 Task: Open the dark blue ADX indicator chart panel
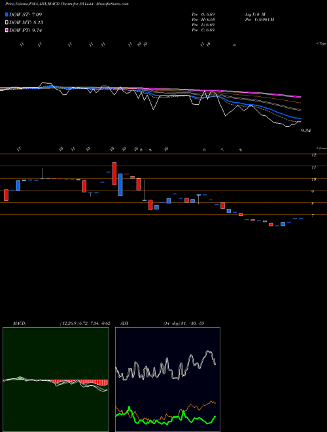(x=167, y=380)
